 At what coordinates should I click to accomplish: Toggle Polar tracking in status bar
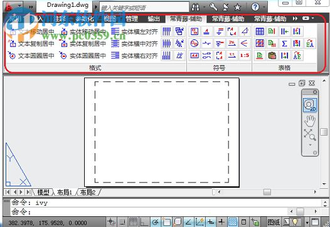click(x=156, y=222)
